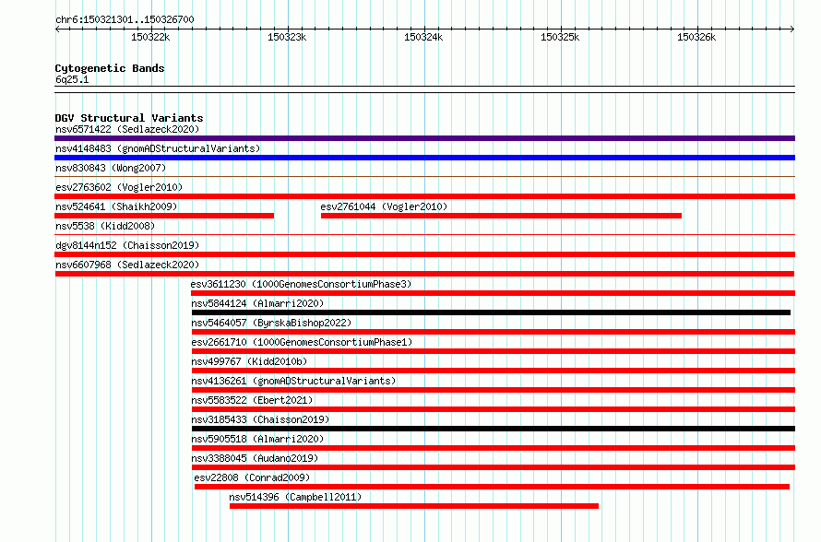Click the red esv3611230 variant bar
Screen dimensions: 821x542
pos(494,293)
